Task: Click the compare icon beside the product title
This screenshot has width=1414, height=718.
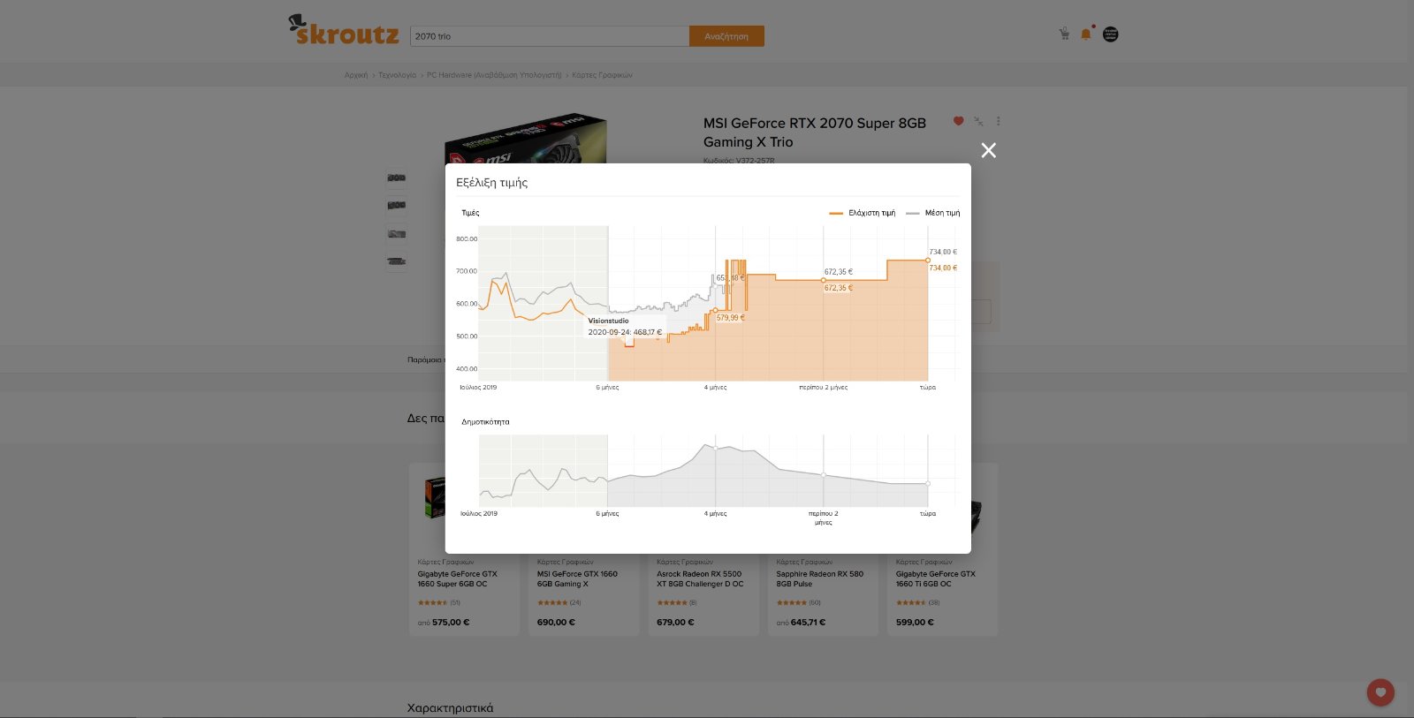Action: click(x=978, y=121)
